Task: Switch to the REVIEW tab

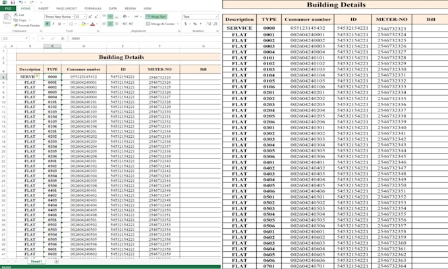Action: pyautogui.click(x=130, y=9)
